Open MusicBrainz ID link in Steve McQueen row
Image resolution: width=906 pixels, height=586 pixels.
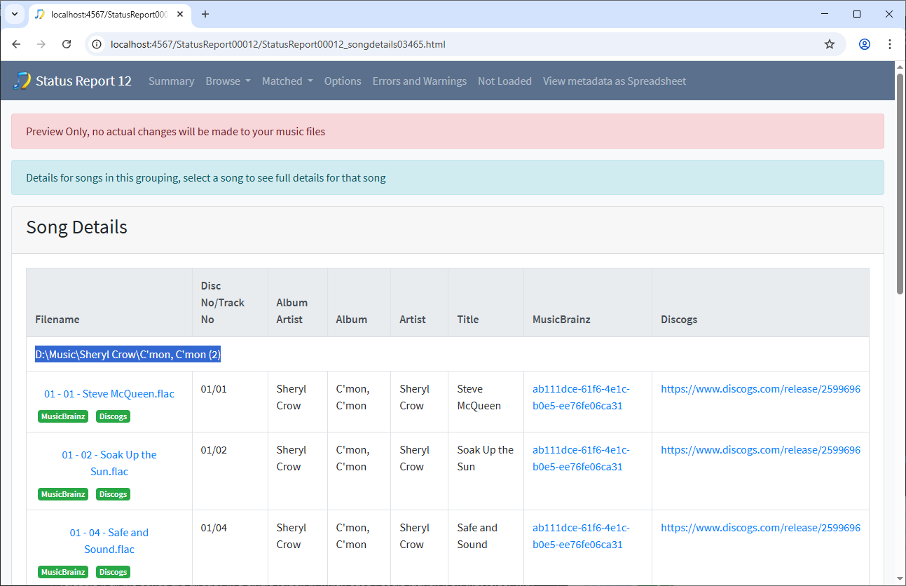coord(581,397)
